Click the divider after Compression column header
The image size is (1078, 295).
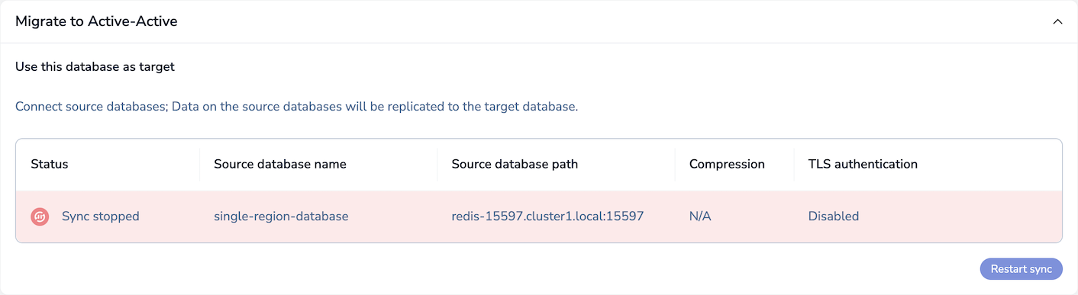[x=794, y=164]
